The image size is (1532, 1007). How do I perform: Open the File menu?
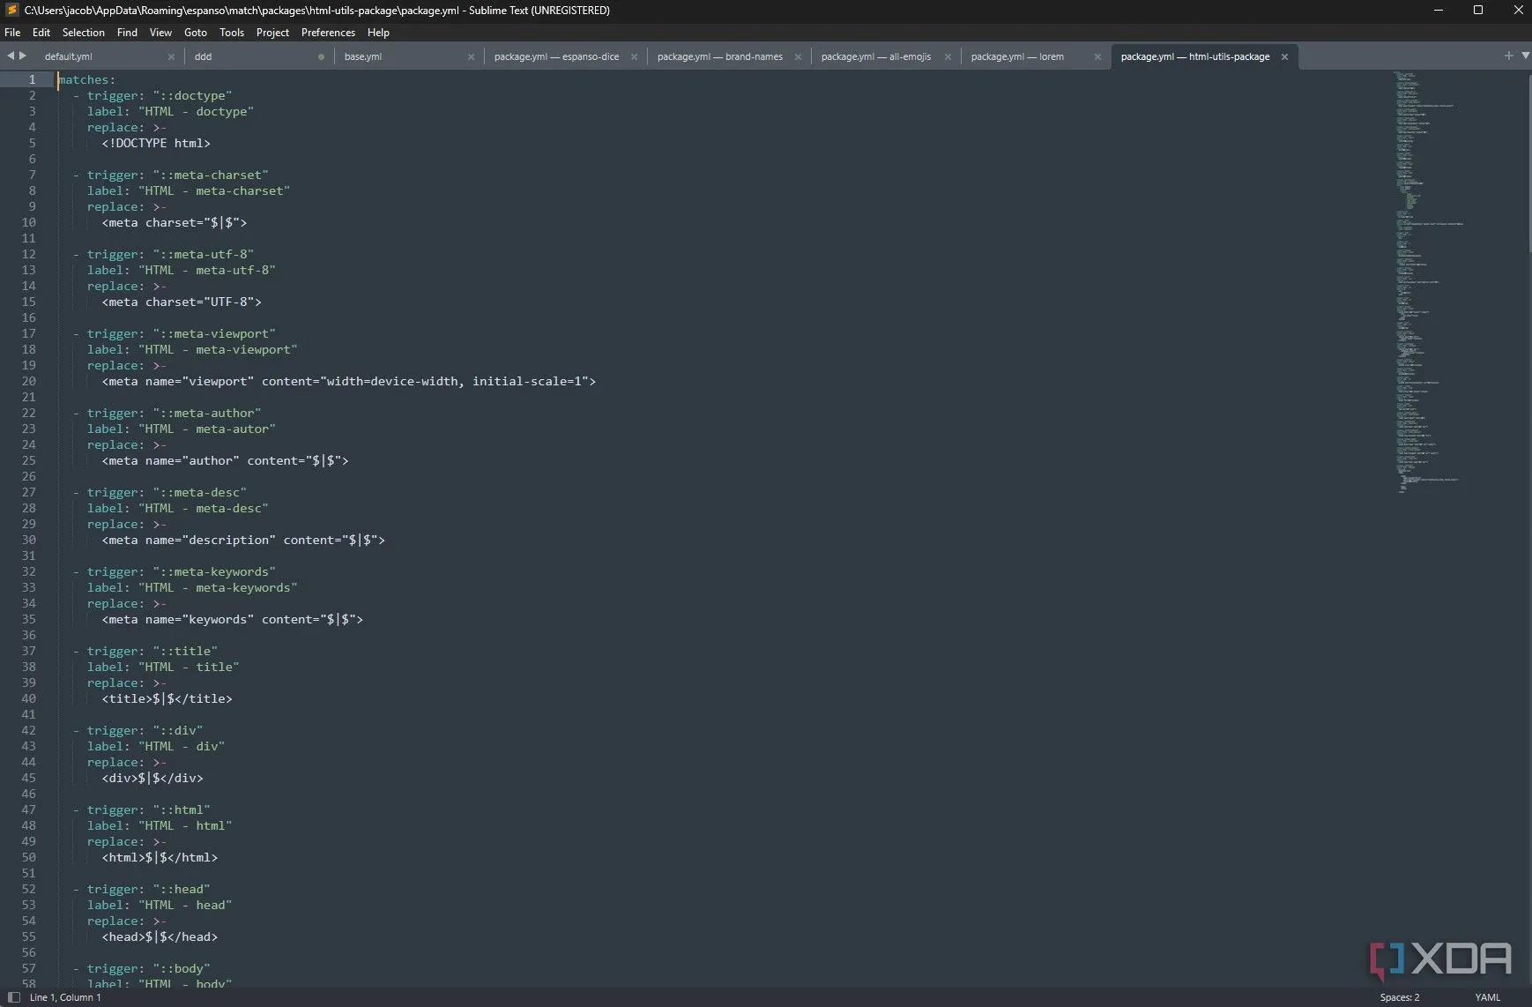tap(12, 33)
